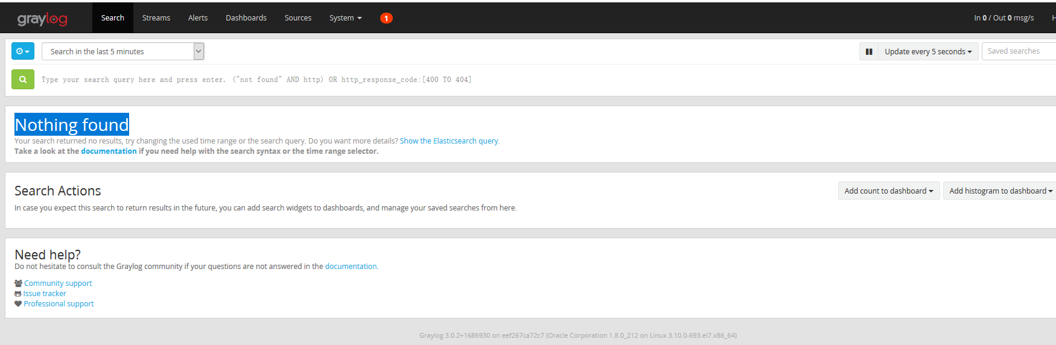1056x345 pixels.
Task: Click the Graylog logo
Action: pos(42,19)
